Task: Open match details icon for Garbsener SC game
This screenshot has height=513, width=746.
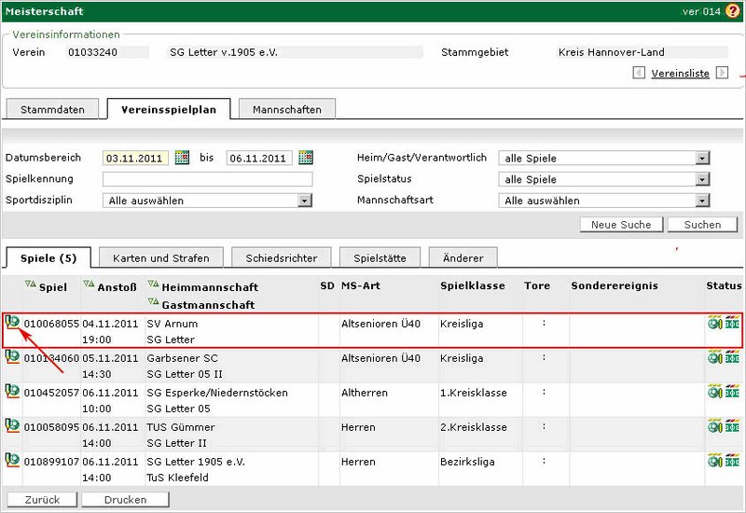Action: pyautogui.click(x=12, y=356)
